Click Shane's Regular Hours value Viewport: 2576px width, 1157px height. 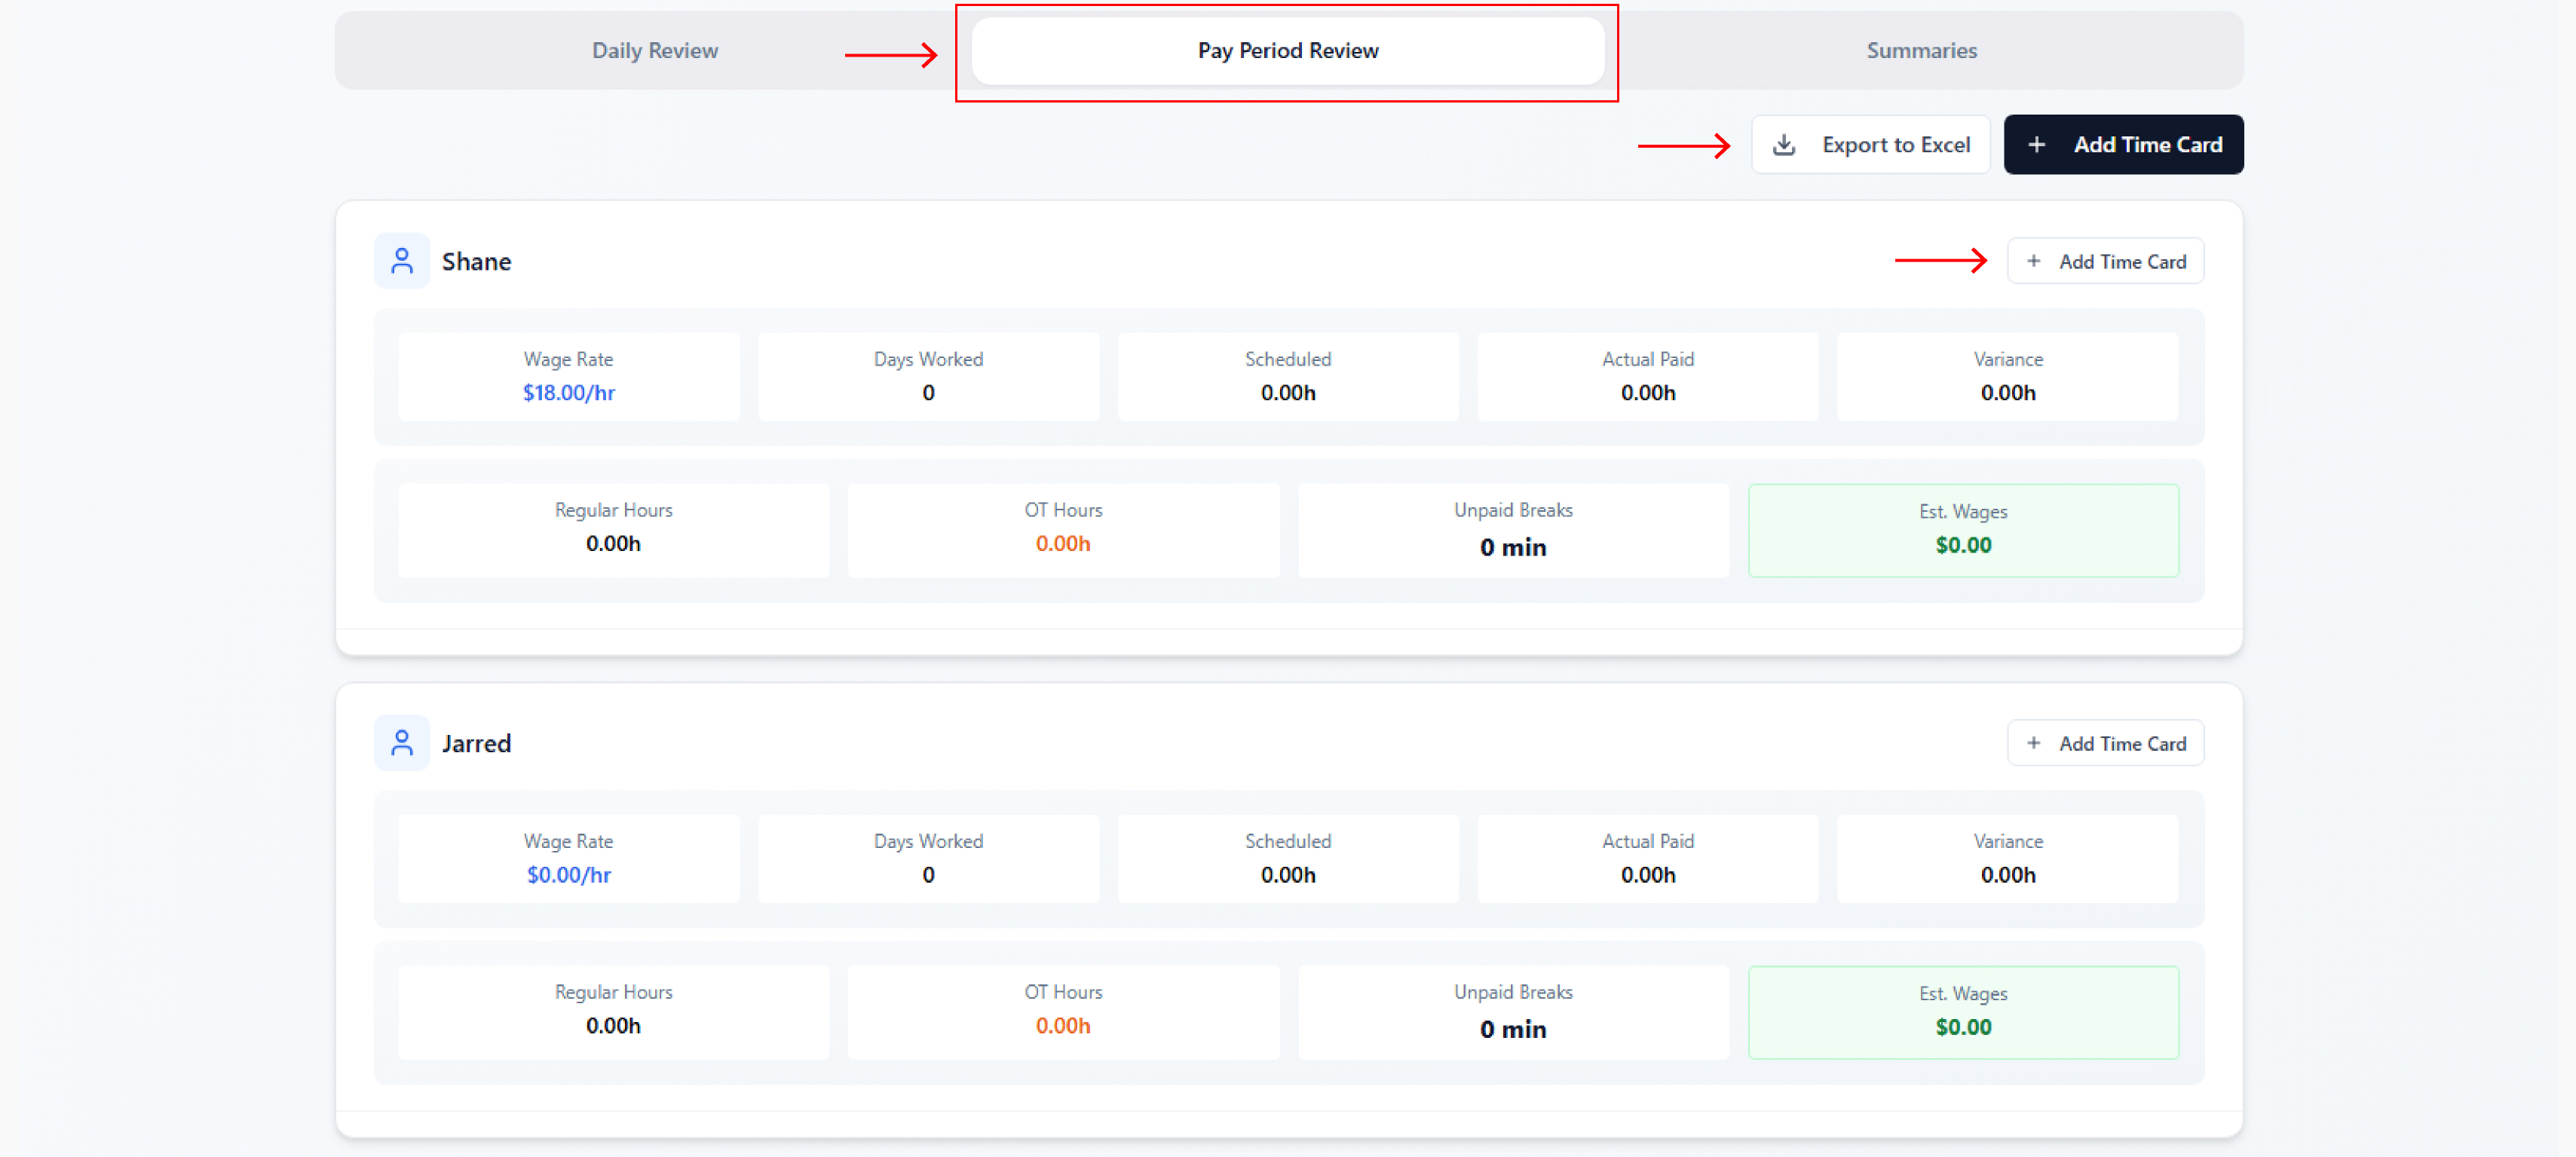(x=613, y=544)
